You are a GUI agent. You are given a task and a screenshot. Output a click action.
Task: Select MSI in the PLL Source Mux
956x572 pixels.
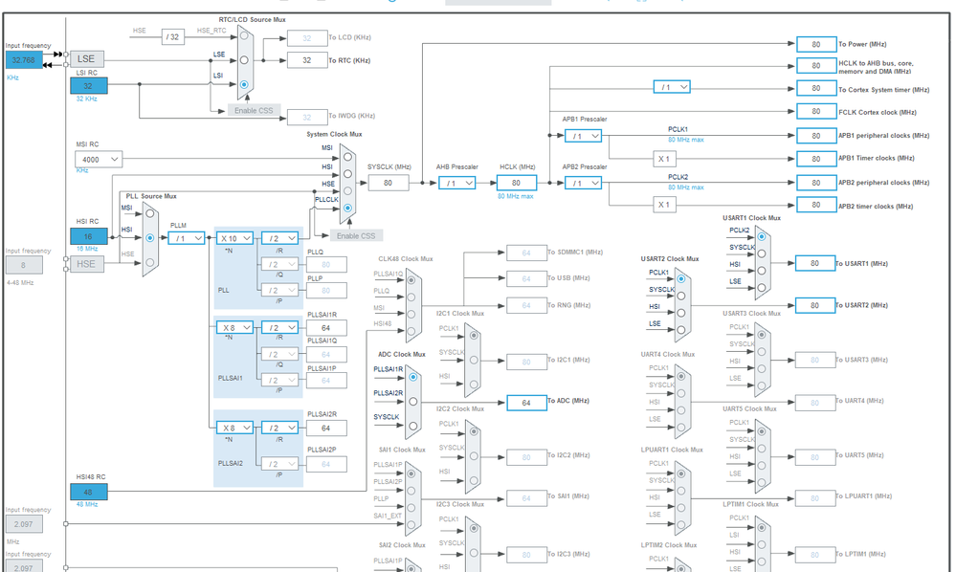(x=150, y=214)
